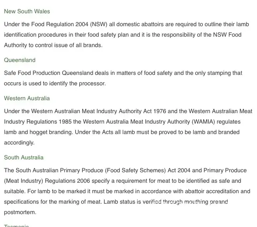Viewport: 257px width, 227px height.
Task: Open the Western Australia heading
Action: tap(27, 98)
